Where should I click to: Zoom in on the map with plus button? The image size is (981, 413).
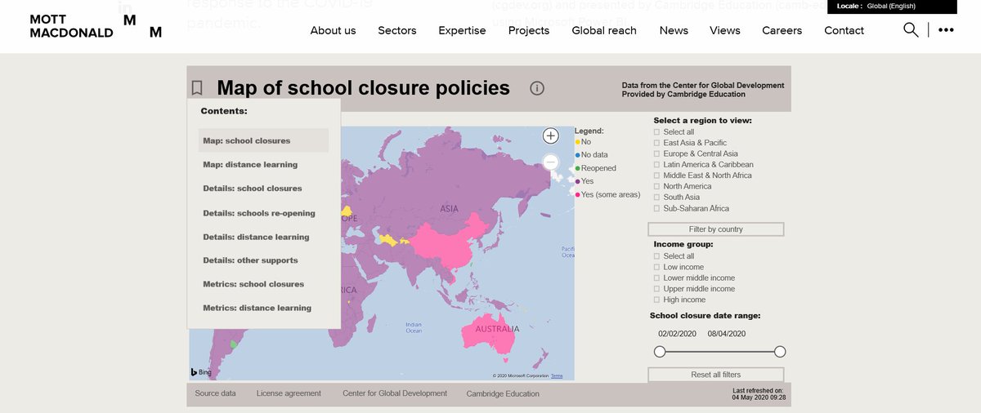551,136
